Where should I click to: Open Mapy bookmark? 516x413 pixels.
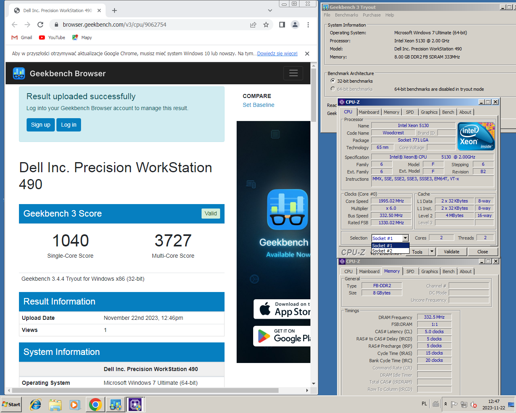tap(82, 38)
